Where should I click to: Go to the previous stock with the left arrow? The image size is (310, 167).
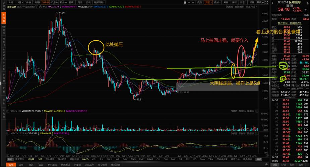[x=272, y=3]
